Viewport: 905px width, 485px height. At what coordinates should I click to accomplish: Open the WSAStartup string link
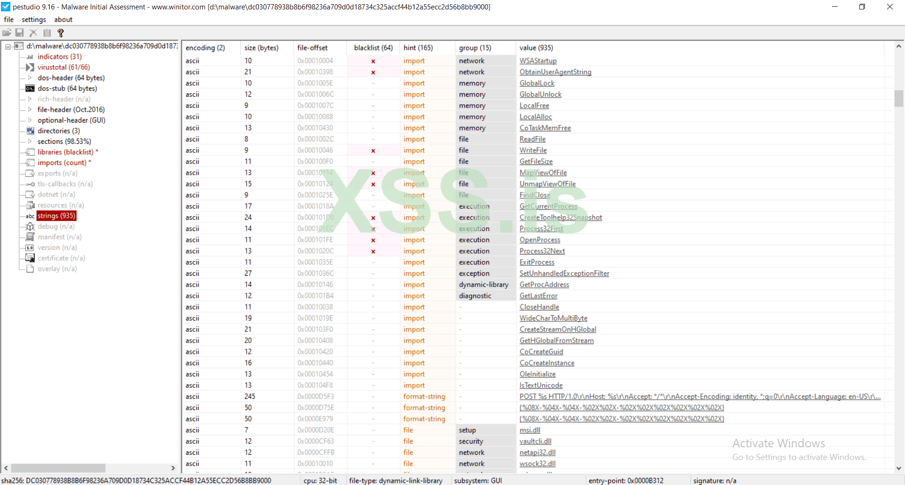[x=538, y=61]
